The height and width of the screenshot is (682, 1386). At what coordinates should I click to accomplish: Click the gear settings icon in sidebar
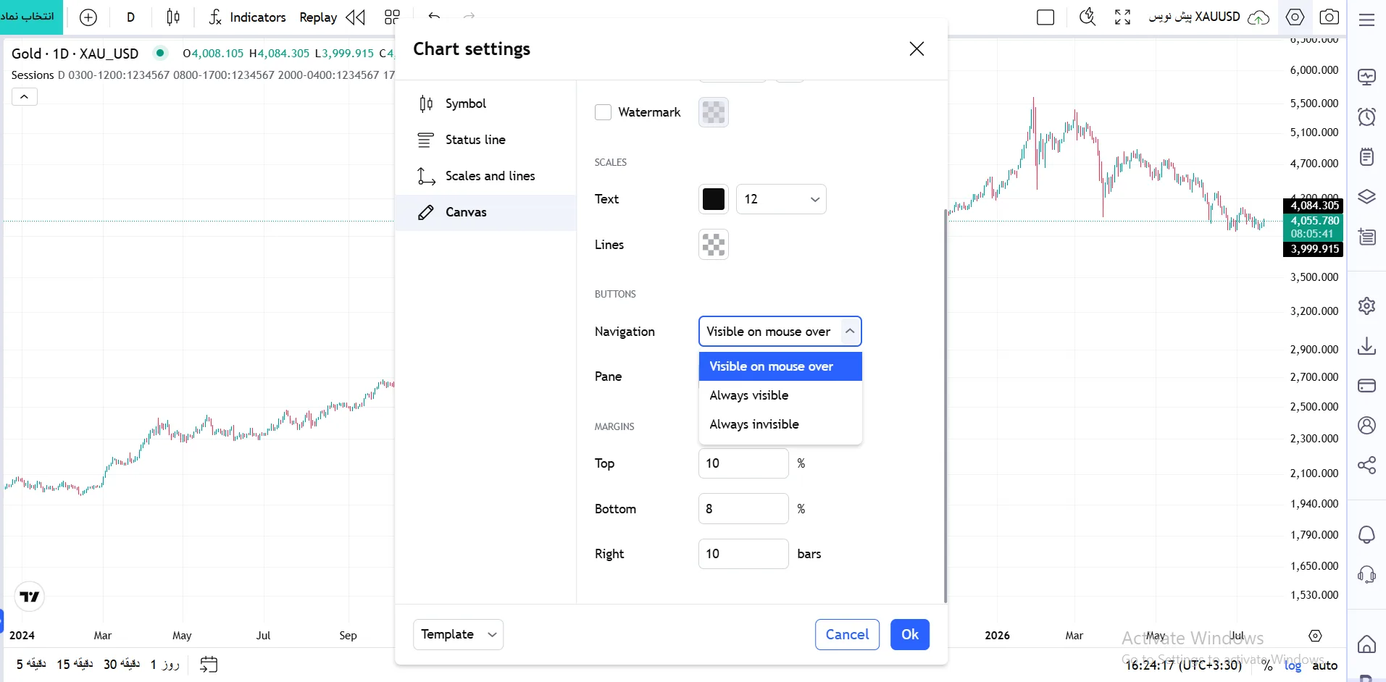1366,306
